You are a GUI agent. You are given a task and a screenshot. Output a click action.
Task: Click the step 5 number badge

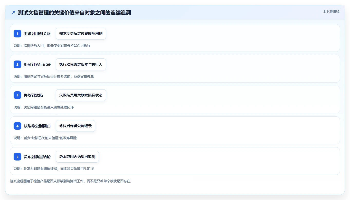pos(17,157)
